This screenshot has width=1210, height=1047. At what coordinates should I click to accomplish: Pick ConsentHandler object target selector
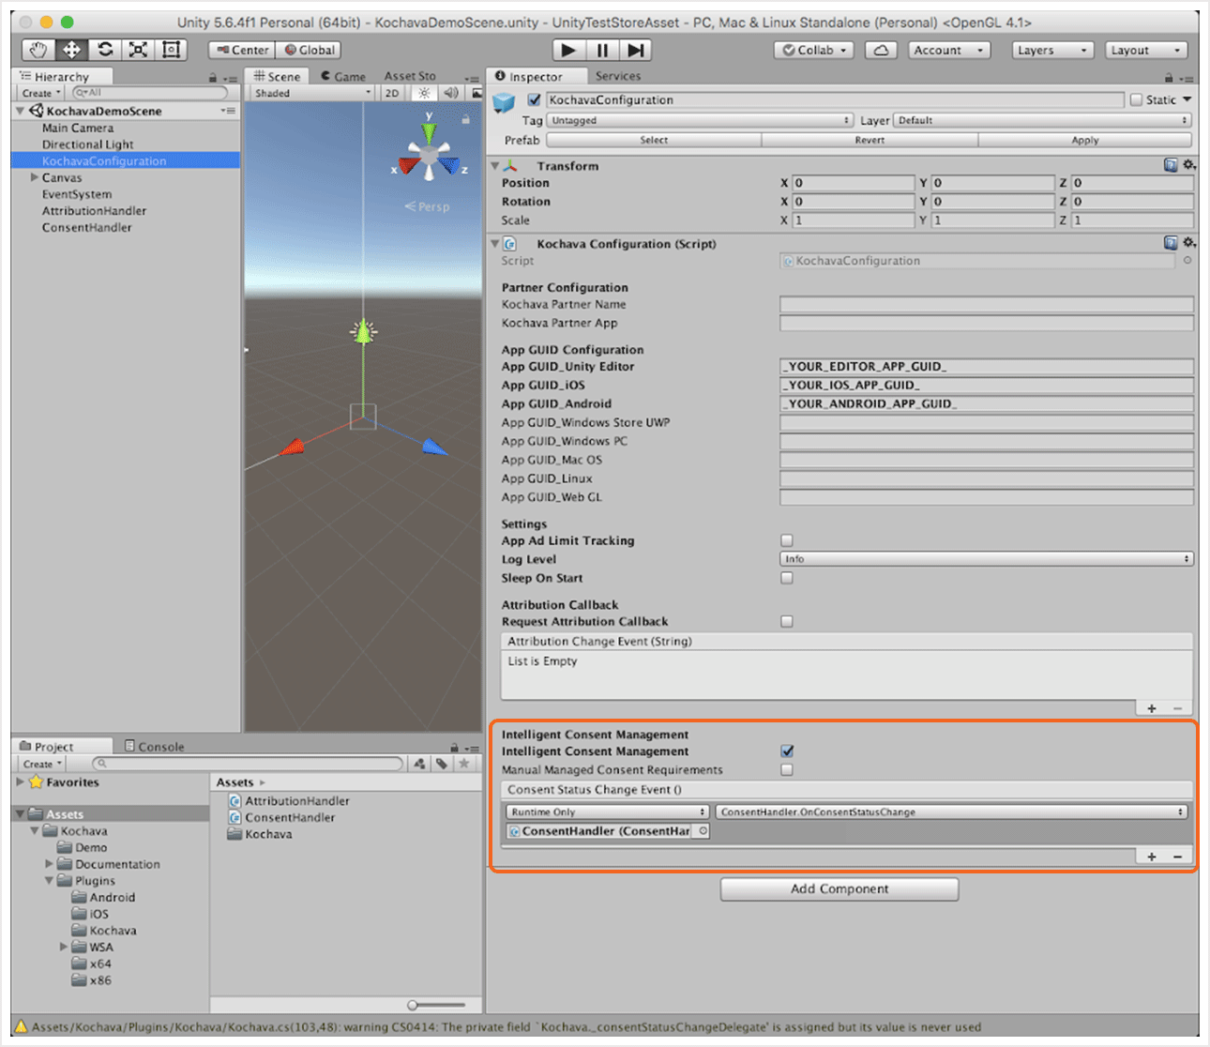[x=703, y=831]
